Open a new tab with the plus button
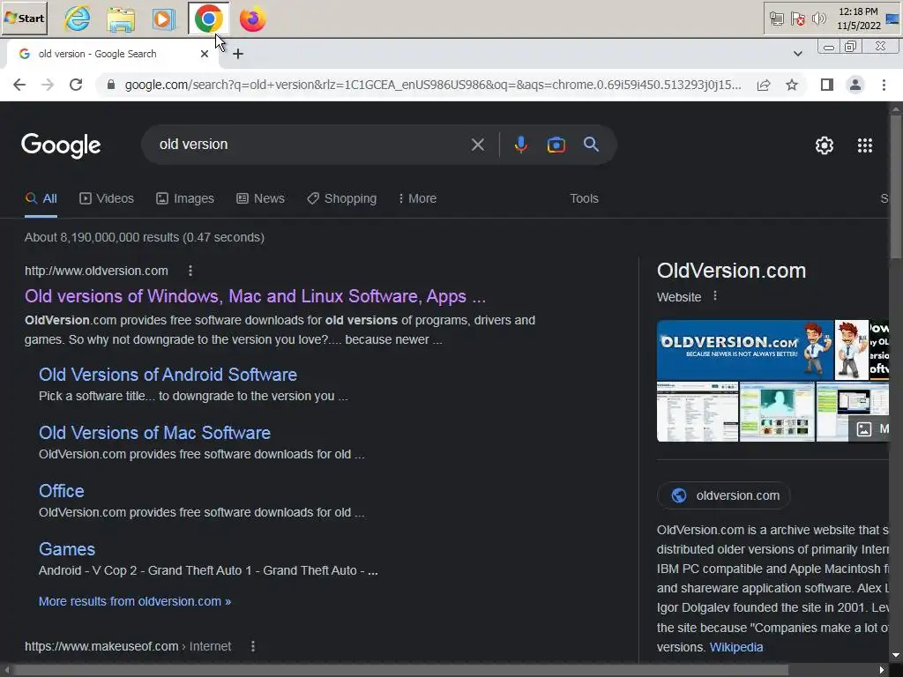 tap(238, 54)
